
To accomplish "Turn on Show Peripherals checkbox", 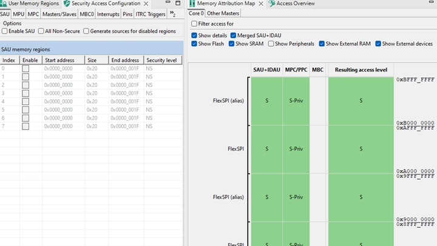I will click(271, 44).
